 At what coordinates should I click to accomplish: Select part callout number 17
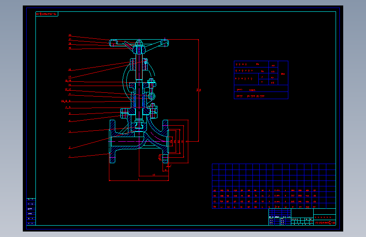pyautogui.click(x=70, y=77)
